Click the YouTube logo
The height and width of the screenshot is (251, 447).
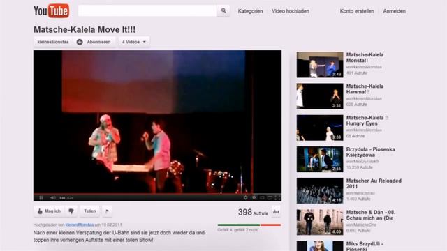point(51,11)
